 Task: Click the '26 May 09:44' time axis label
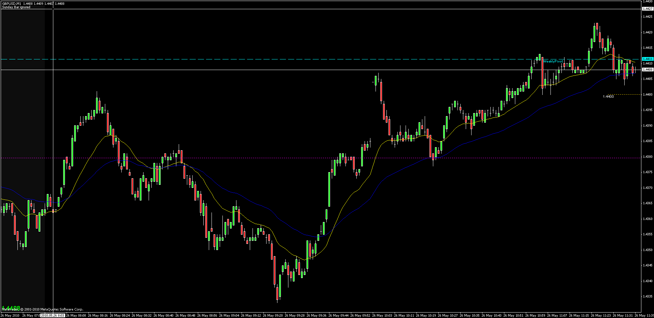[338, 316]
